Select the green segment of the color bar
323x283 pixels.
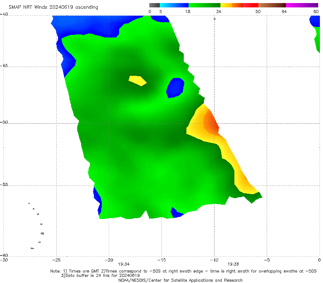pos(204,5)
